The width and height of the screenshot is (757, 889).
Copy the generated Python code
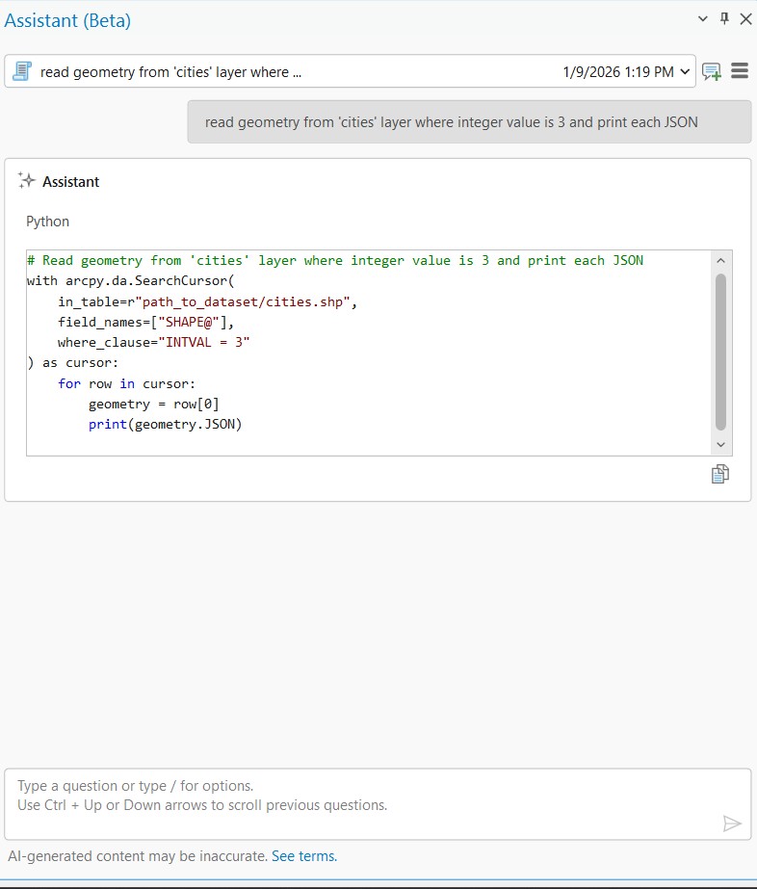click(x=719, y=473)
